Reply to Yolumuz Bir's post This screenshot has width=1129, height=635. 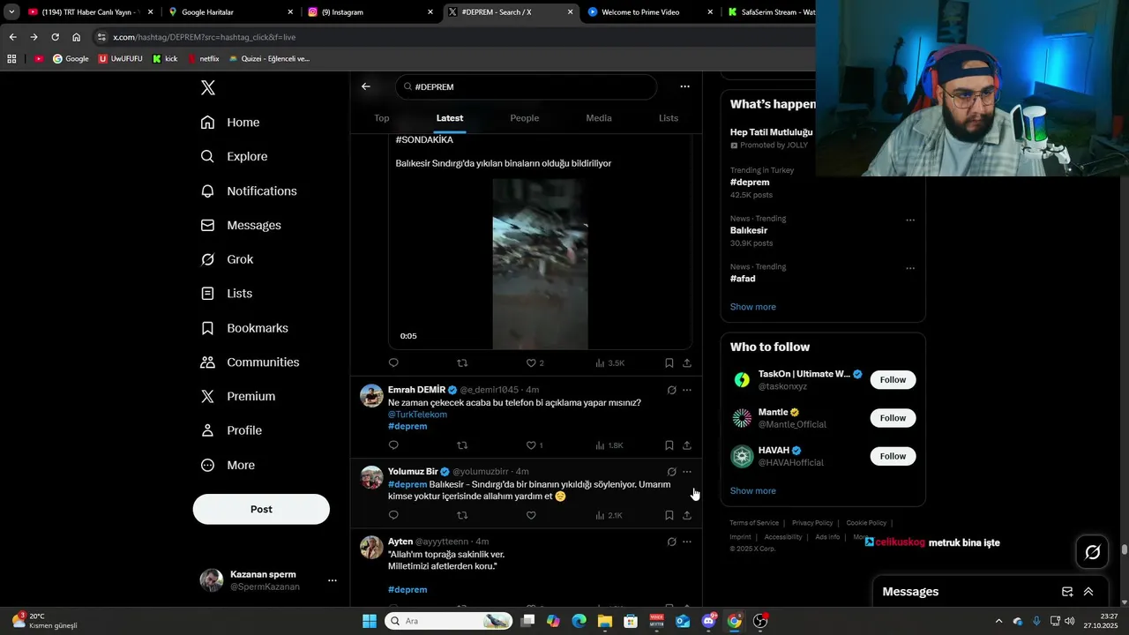pyautogui.click(x=393, y=515)
